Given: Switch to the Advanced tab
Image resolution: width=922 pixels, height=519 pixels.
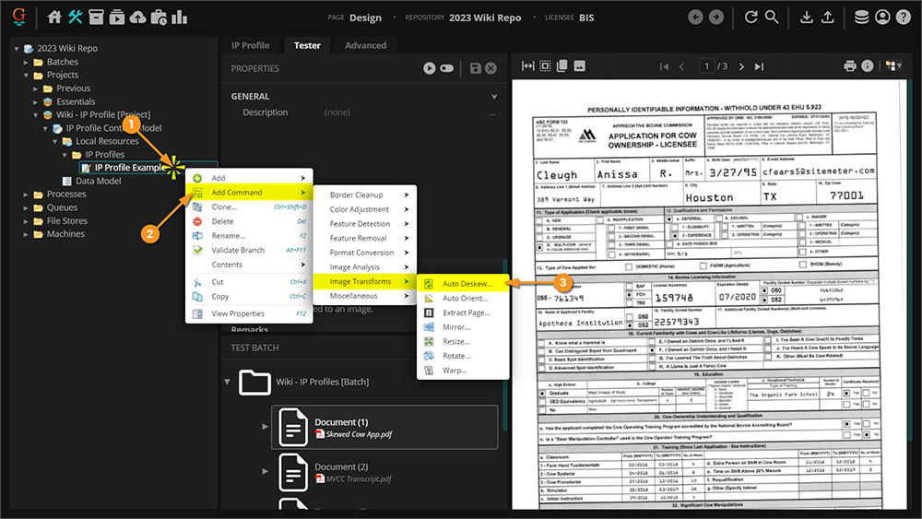Looking at the screenshot, I should coord(365,45).
